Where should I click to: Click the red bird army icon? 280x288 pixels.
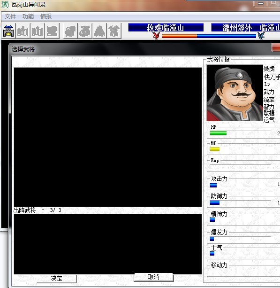156,36
